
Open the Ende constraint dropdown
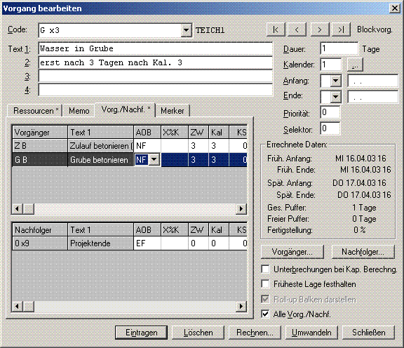[335, 97]
